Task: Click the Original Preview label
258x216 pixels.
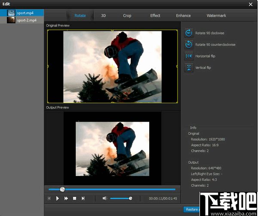Action: click(x=58, y=25)
